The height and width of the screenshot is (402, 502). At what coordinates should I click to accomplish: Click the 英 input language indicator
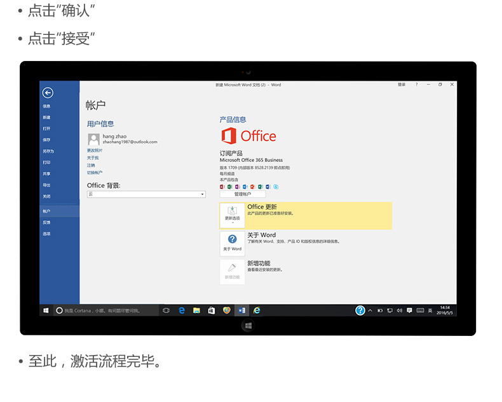point(430,311)
